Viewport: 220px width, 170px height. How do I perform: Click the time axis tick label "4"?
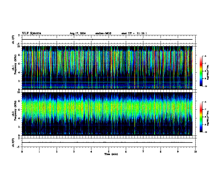click(91, 152)
